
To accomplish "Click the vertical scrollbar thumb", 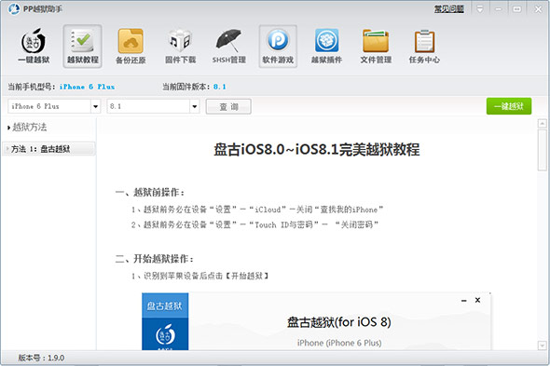I will [542, 150].
